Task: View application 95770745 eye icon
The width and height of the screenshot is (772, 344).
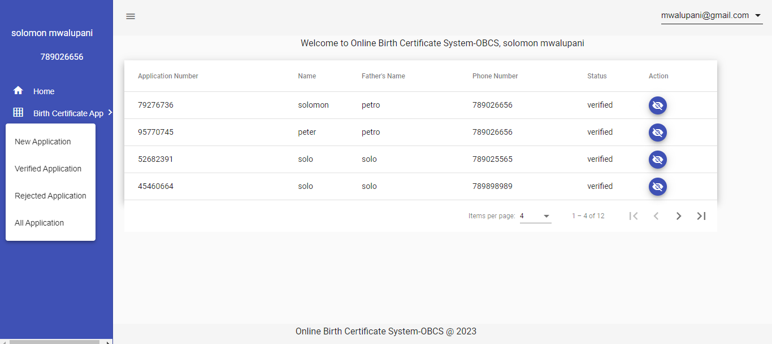Action: (x=658, y=133)
